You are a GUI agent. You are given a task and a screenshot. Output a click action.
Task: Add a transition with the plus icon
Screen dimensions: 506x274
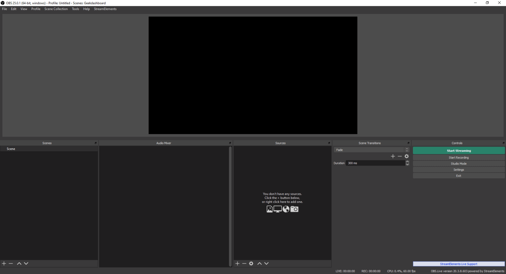click(393, 156)
